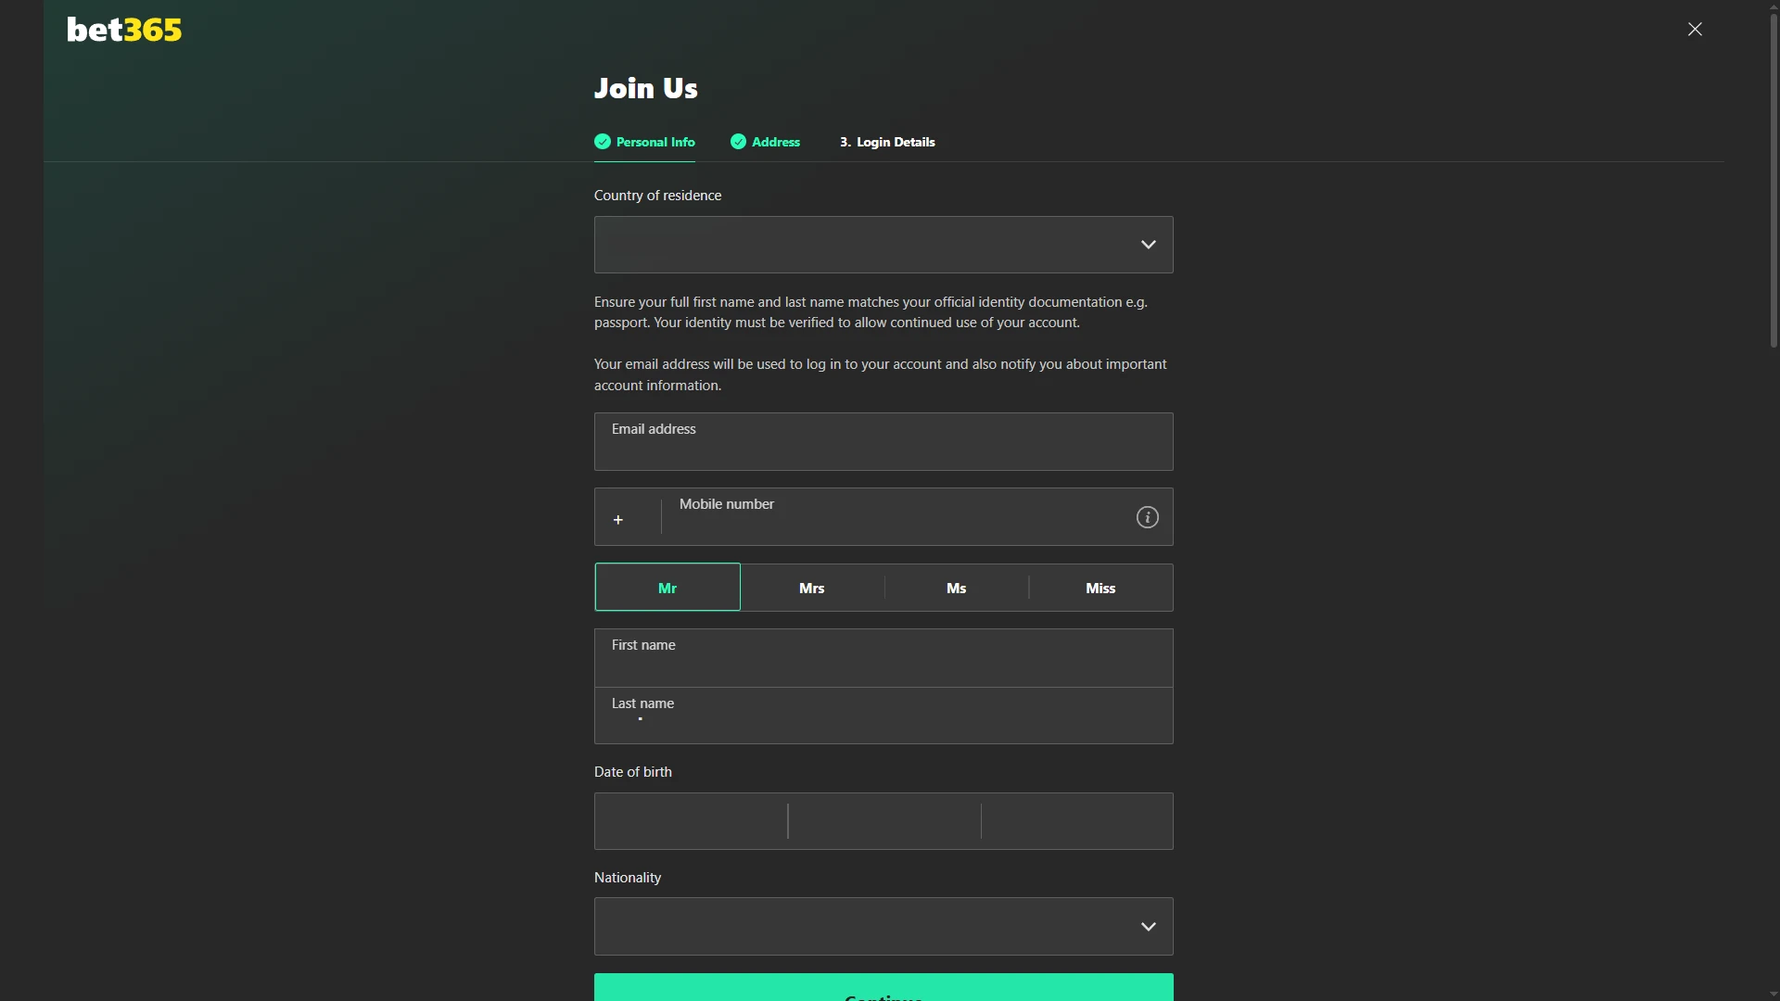Click the checkmark icon beside Personal Info
Viewport: 1780px width, 1001px height.
coord(603,141)
